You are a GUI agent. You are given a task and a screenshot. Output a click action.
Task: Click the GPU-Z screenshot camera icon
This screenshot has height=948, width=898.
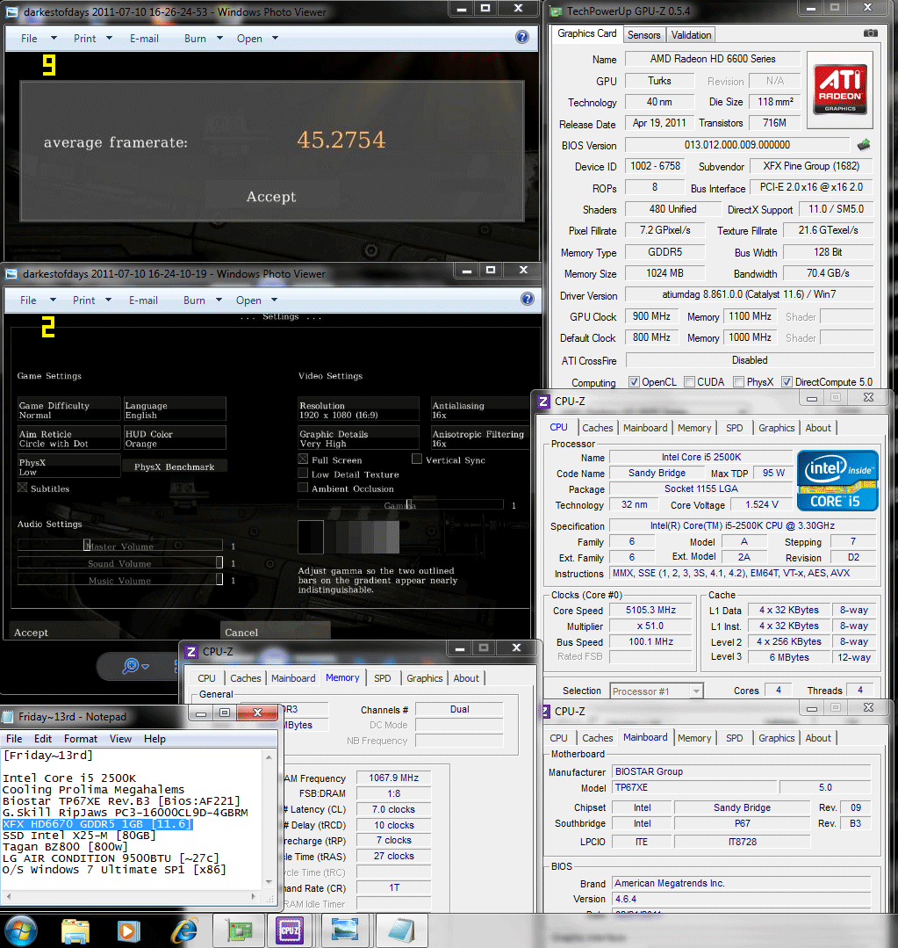pos(870,33)
